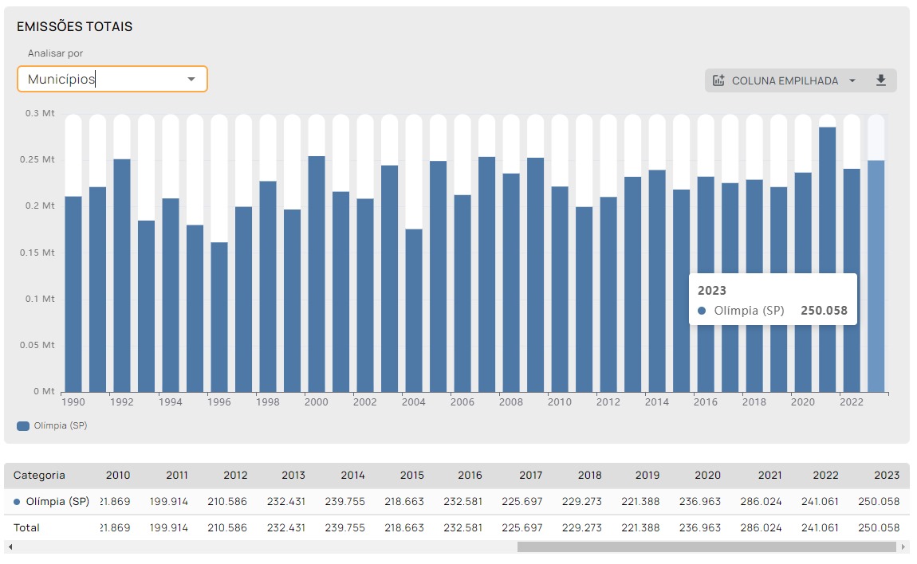Click the Olímpia (SP) table row label
Image resolution: width=917 pixels, height=564 pixels.
[57, 501]
